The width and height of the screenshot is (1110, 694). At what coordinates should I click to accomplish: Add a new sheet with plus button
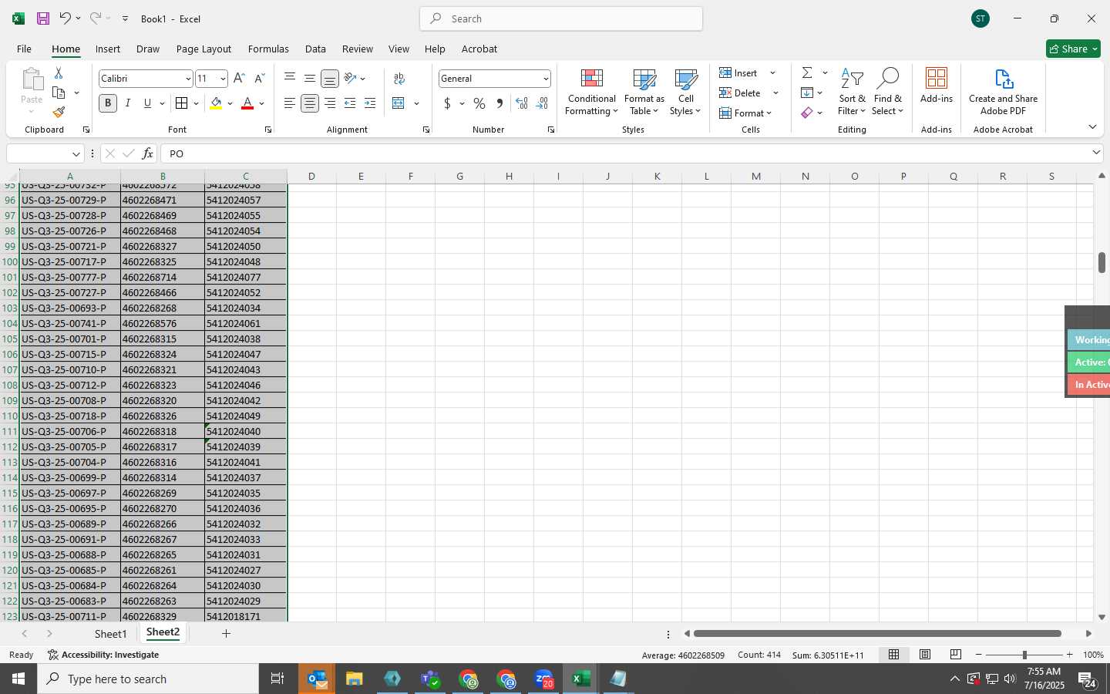click(226, 634)
